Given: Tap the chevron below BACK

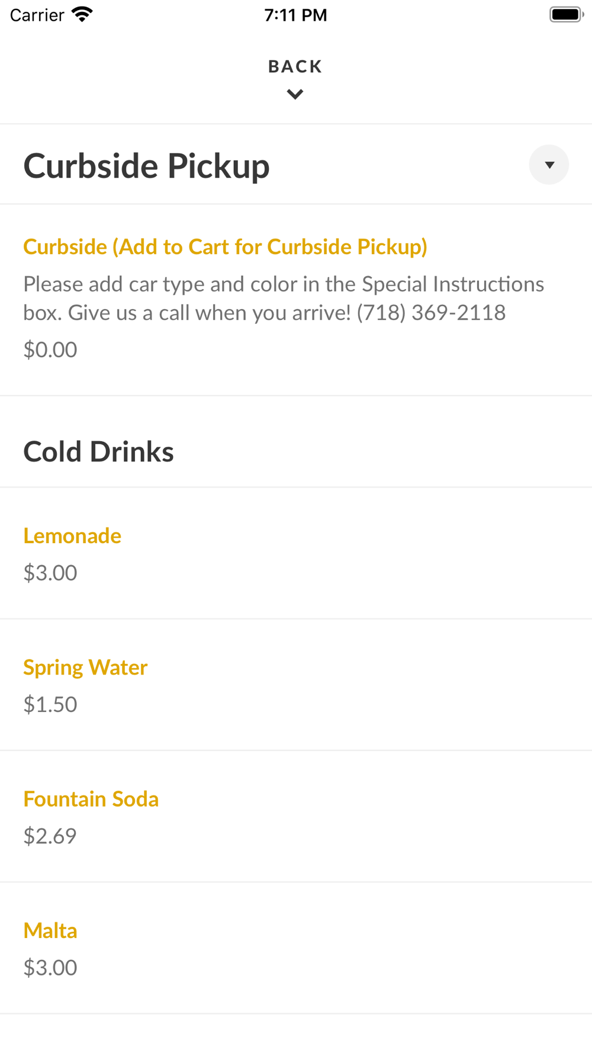Looking at the screenshot, I should pyautogui.click(x=295, y=94).
